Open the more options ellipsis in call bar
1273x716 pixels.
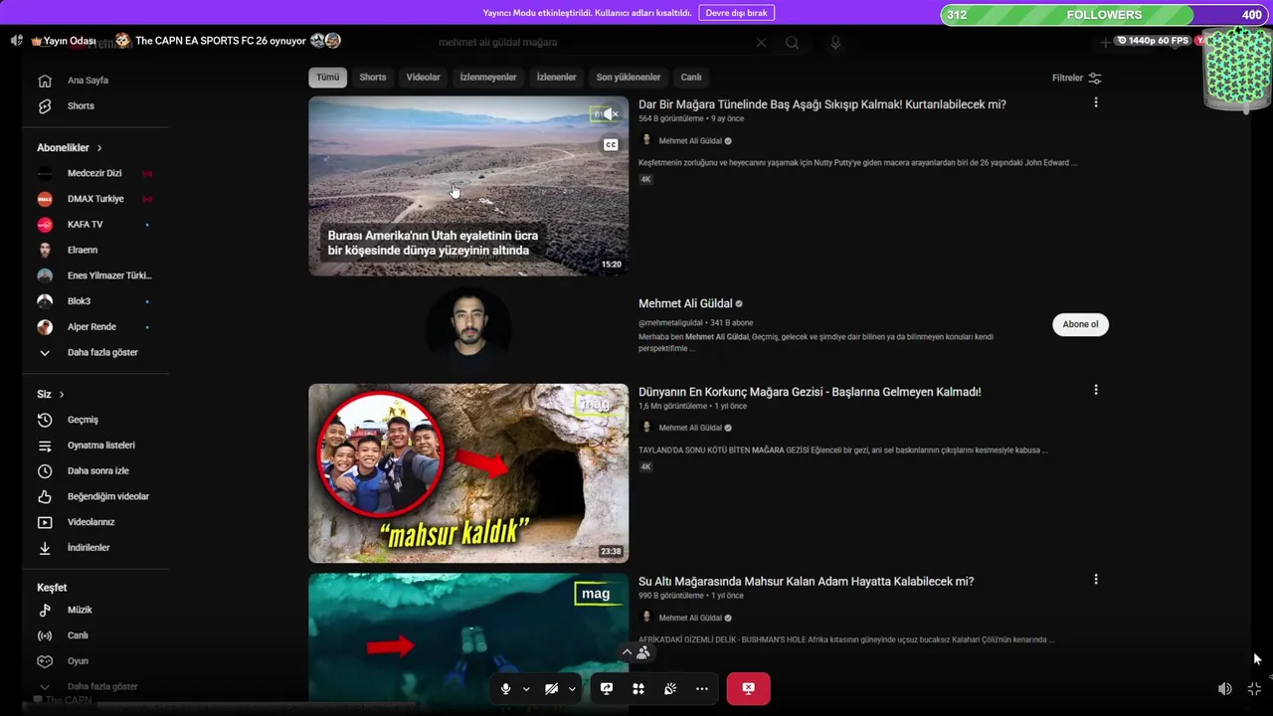(702, 688)
